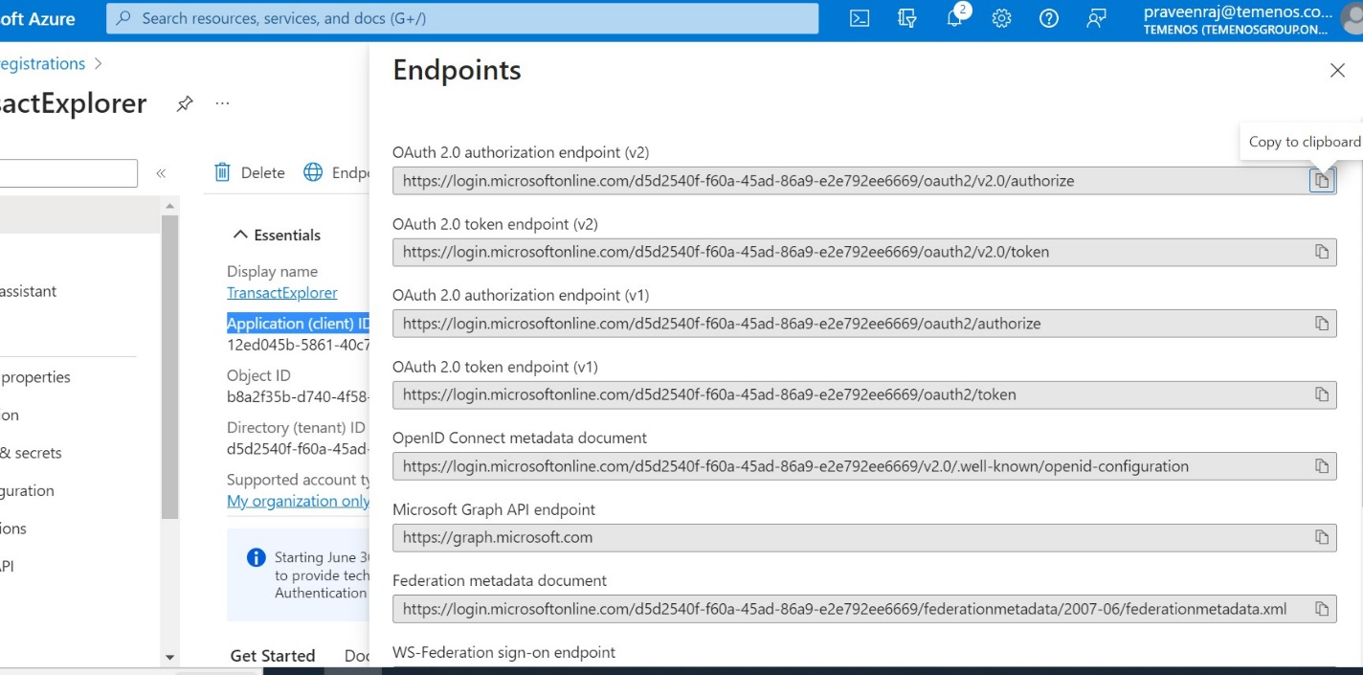1363x675 pixels.
Task: Collapse the Essentials section
Action: (240, 235)
